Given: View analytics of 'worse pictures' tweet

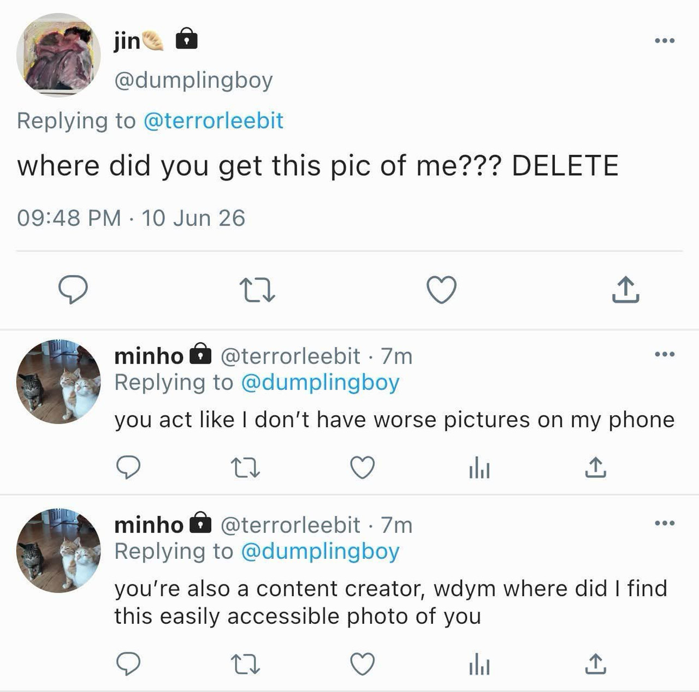Looking at the screenshot, I should (479, 468).
